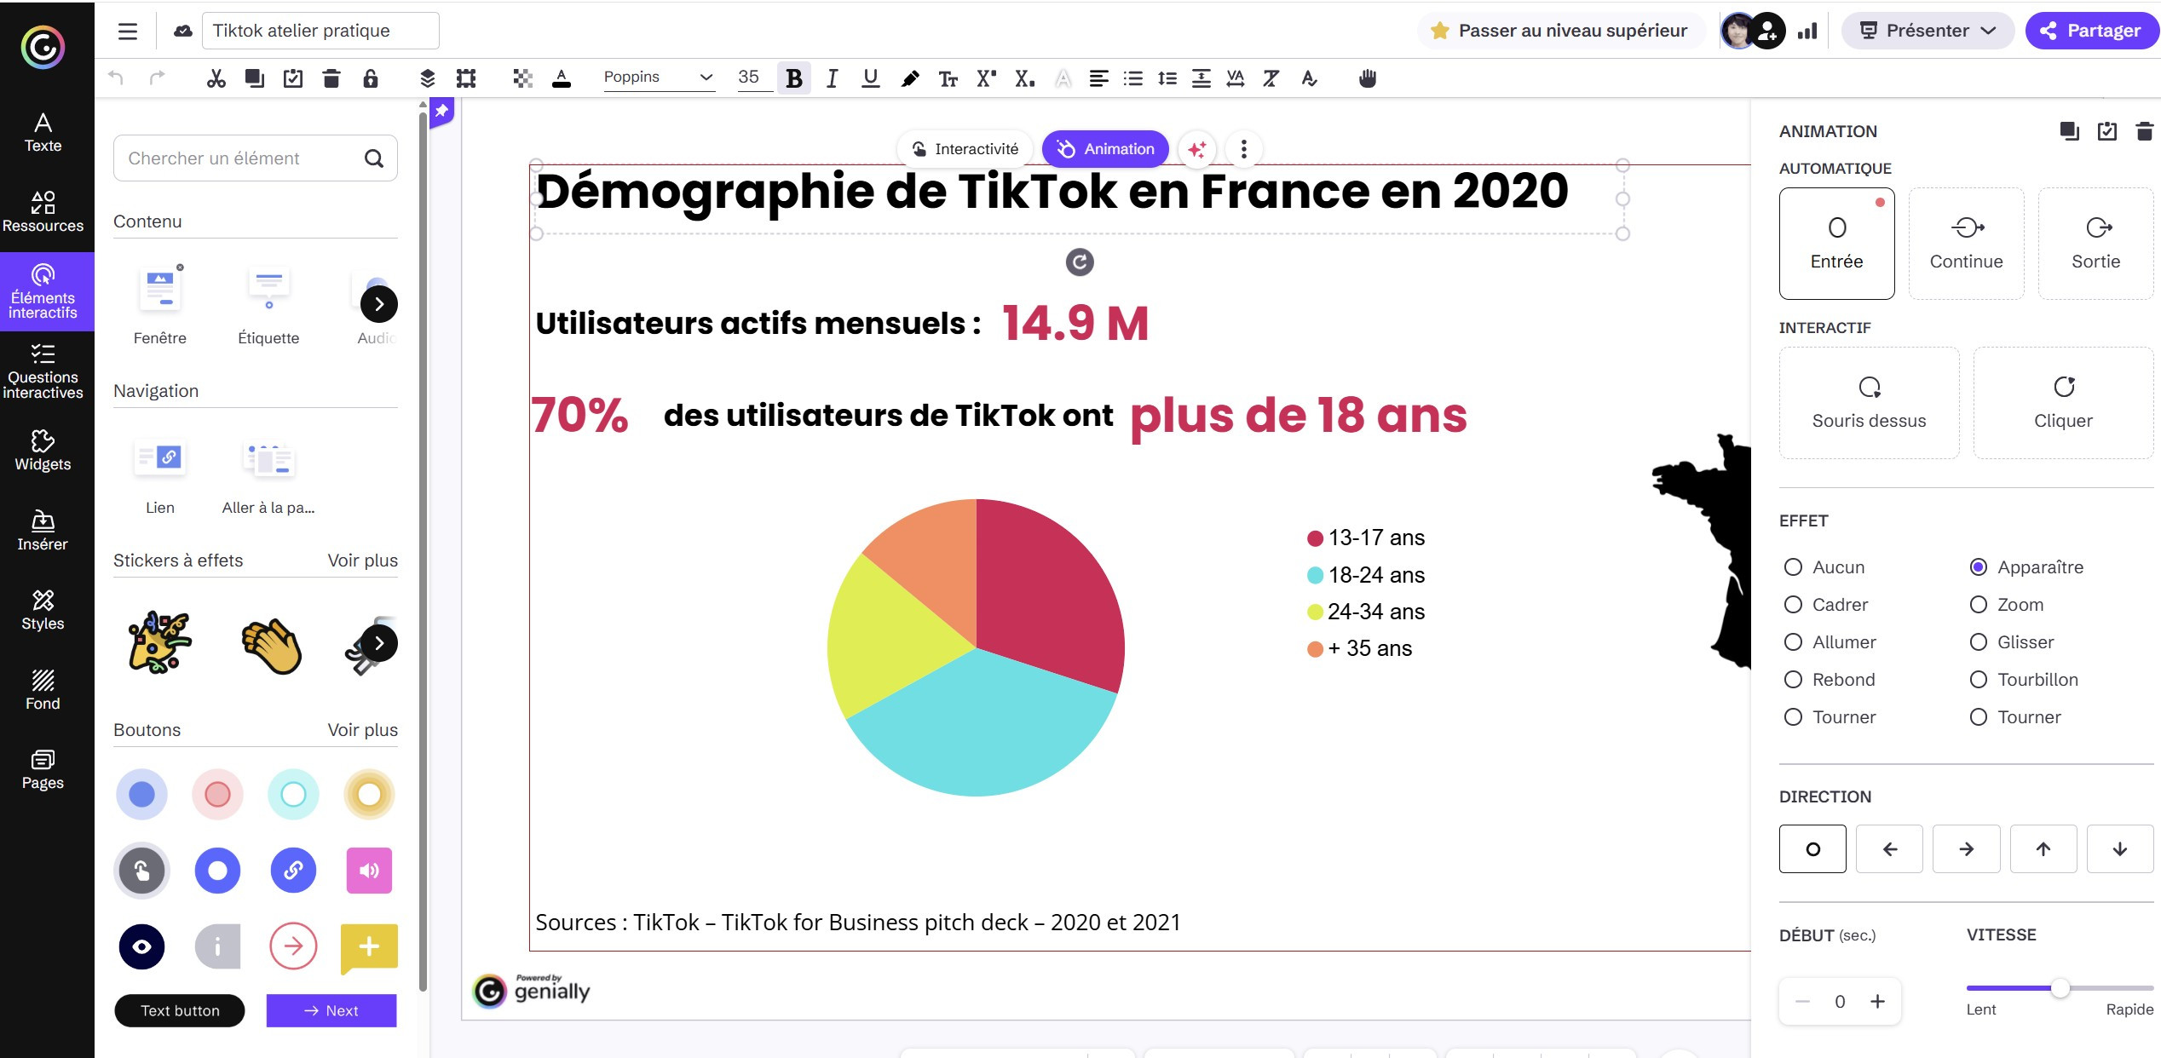Paste element using toolbar clipboard icon
The image size is (2161, 1058).
click(293, 78)
